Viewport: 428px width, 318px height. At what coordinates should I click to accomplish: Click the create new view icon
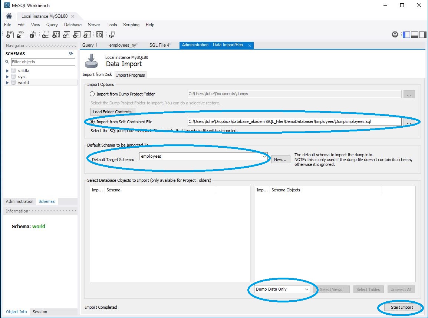click(67, 34)
